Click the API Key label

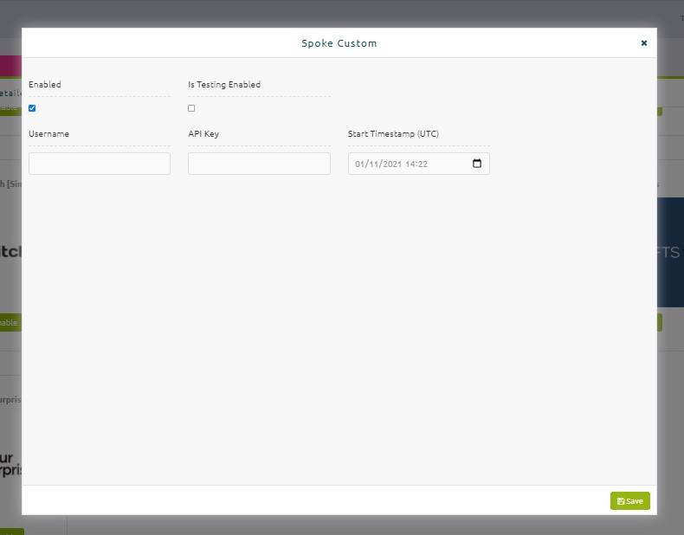click(x=203, y=134)
